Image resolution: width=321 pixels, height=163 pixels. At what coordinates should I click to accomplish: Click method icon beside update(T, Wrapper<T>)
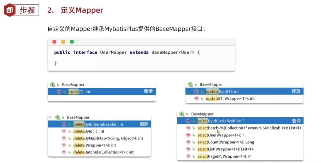[197, 98]
